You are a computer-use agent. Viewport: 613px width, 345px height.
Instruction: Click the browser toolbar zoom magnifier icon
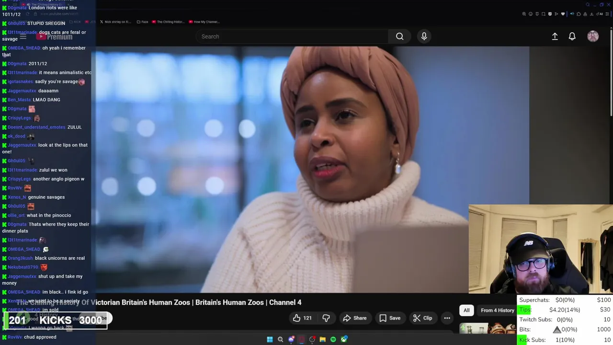click(x=524, y=14)
